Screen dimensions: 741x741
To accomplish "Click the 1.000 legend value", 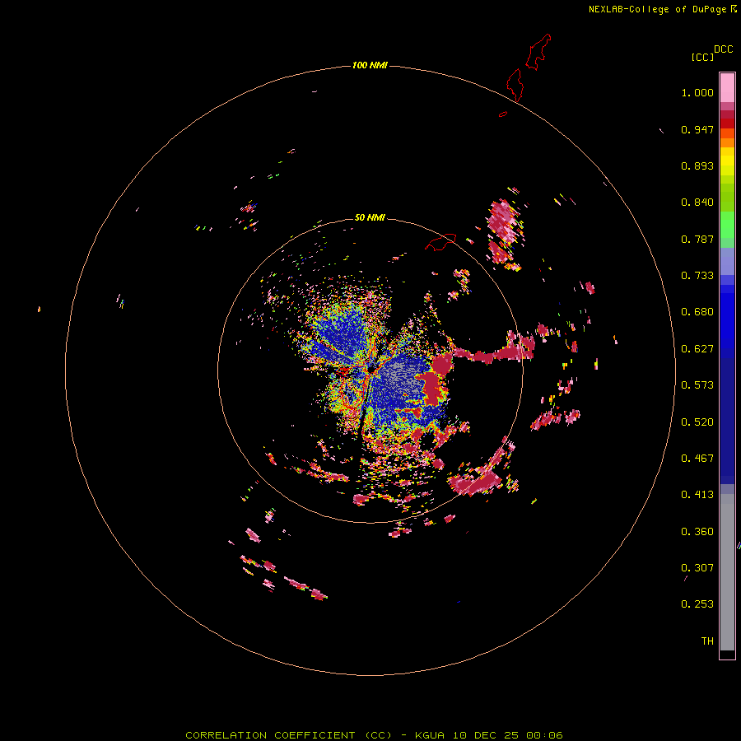I will pos(697,92).
